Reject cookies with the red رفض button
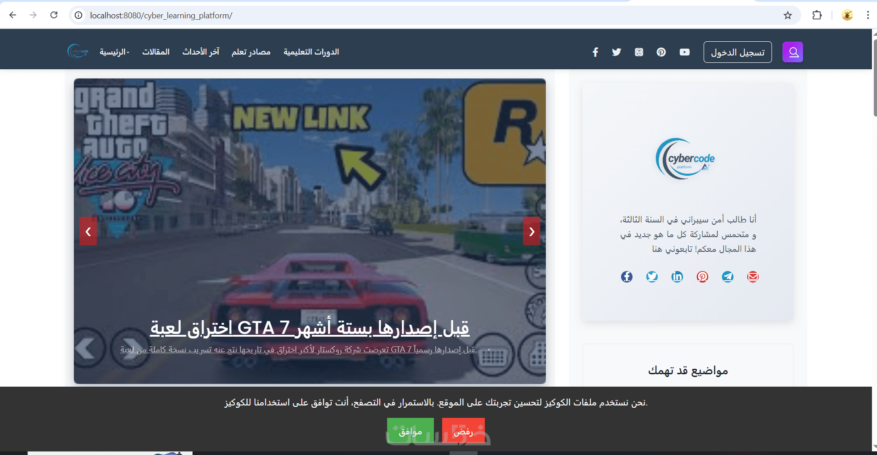This screenshot has height=455, width=877. (463, 431)
